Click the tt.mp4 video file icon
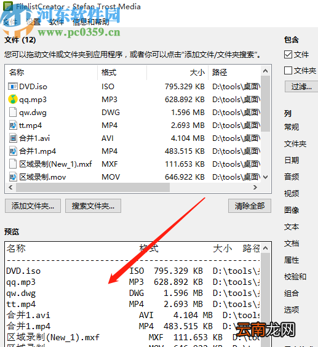This screenshot has height=347, width=318. 13,126
